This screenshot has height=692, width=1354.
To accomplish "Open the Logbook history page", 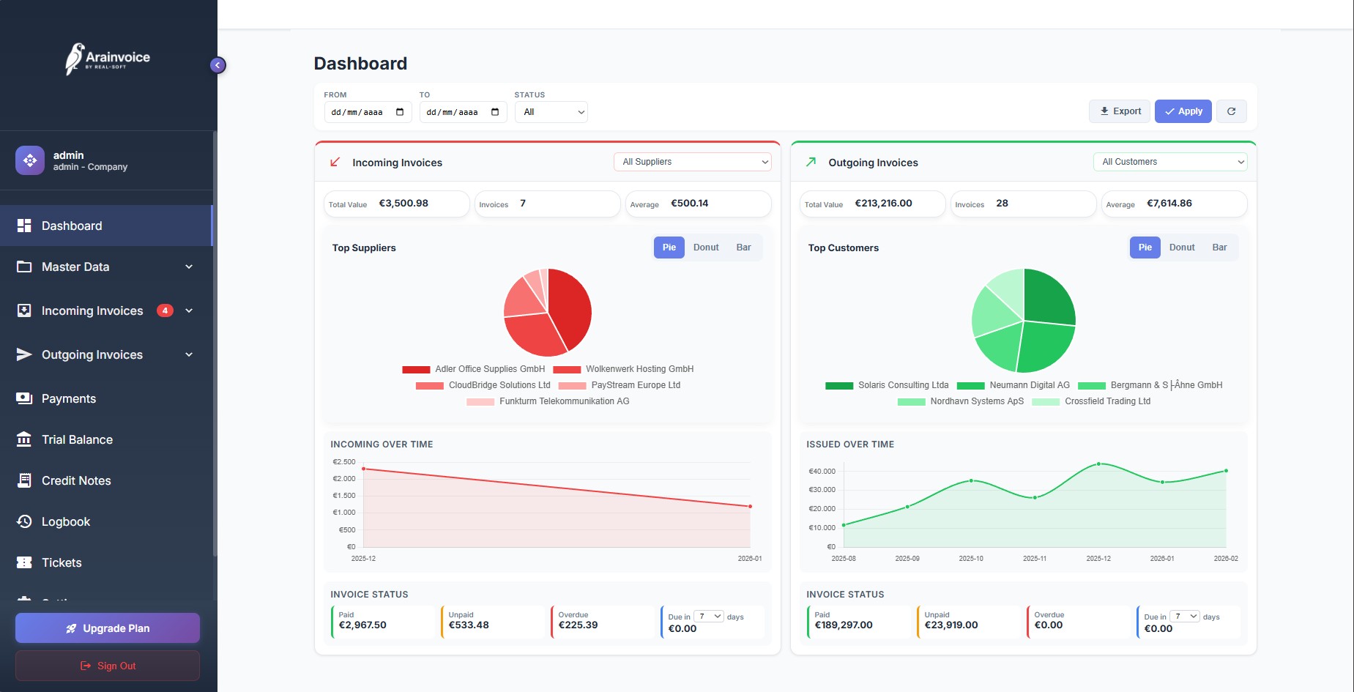I will [65, 521].
